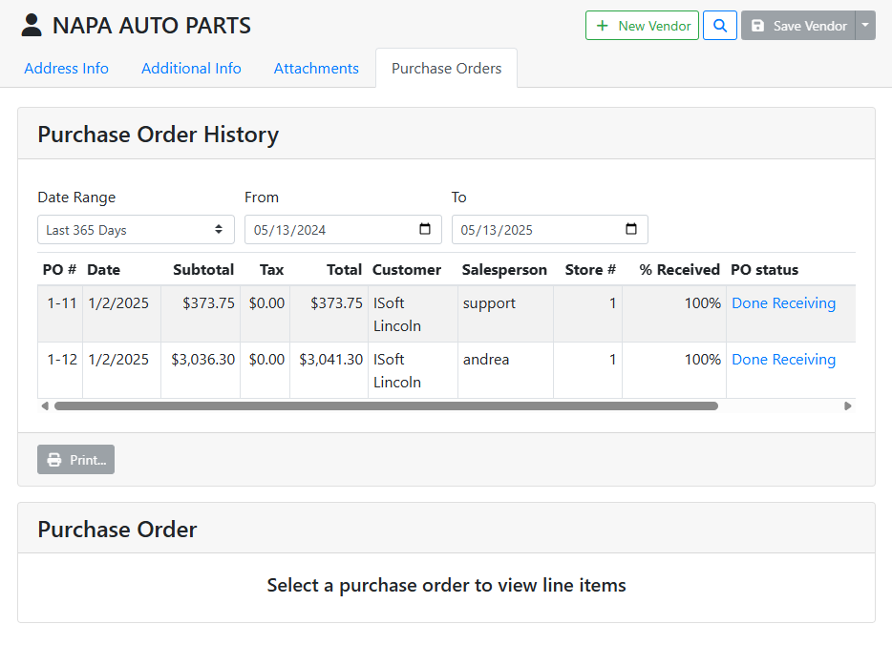
Task: Click the Save Vendor button
Action: coord(797,26)
